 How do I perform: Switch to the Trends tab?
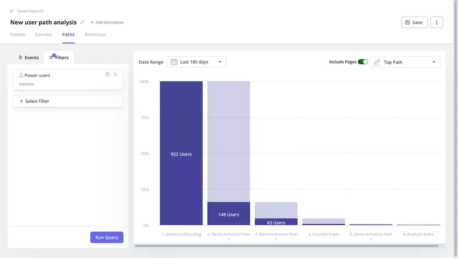pos(17,35)
